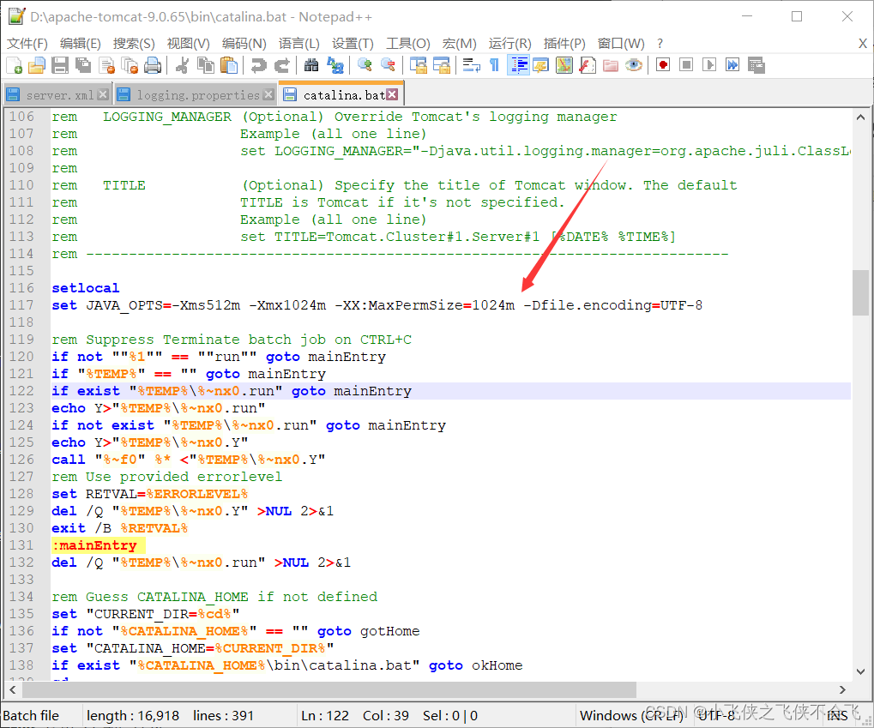Click the Define your language lightning icon
The width and height of the screenshot is (874, 728).
(x=540, y=66)
